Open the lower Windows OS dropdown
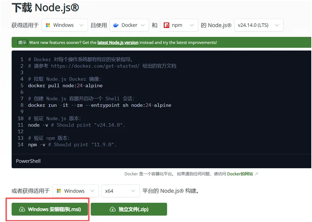The image size is (312, 222). 76,191
